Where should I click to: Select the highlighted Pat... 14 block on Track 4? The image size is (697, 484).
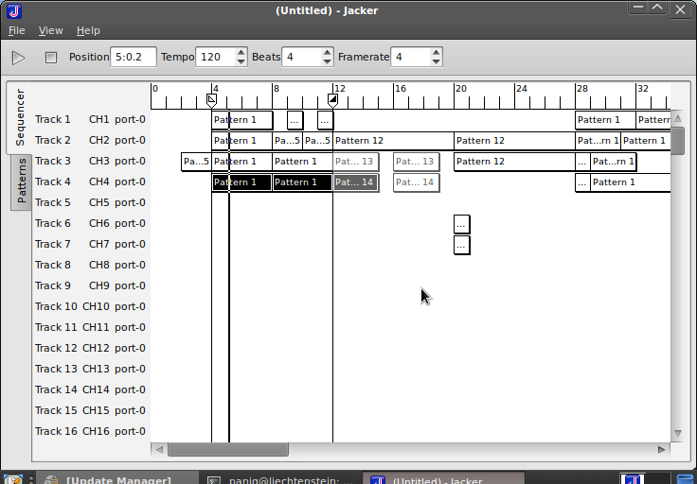[x=356, y=182]
